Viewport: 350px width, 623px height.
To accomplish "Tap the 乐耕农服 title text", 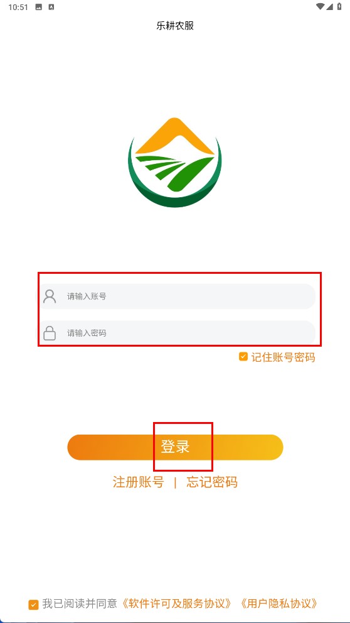I will [175, 26].
